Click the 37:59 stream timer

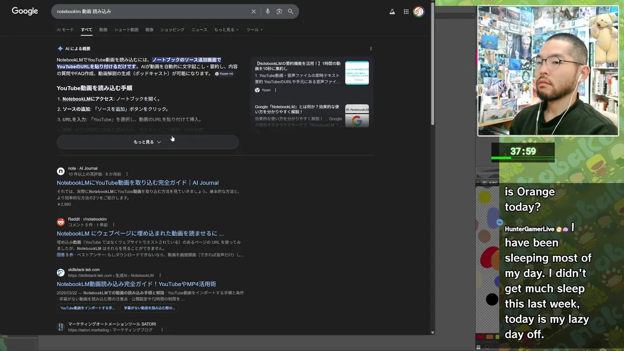click(523, 152)
